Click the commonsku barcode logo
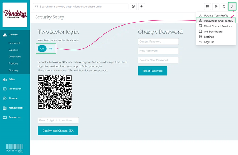The height and width of the screenshot is (155, 238). 15,148
